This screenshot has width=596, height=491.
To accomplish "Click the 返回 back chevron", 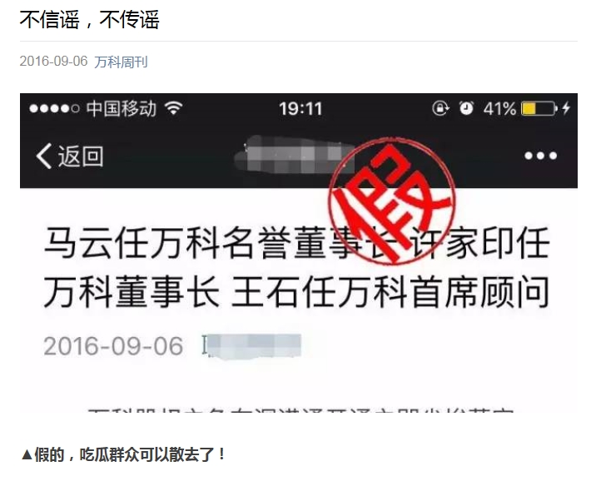I will 44,156.
